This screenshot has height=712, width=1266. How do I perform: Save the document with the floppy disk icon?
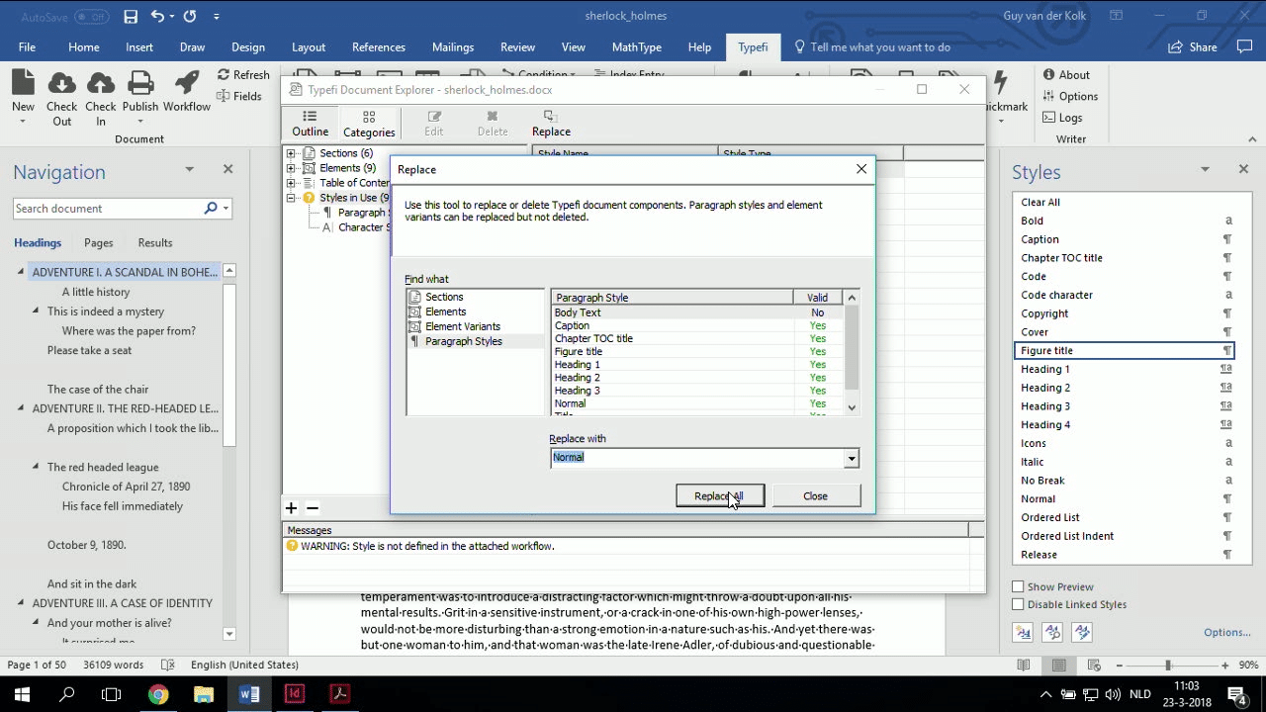click(x=131, y=16)
